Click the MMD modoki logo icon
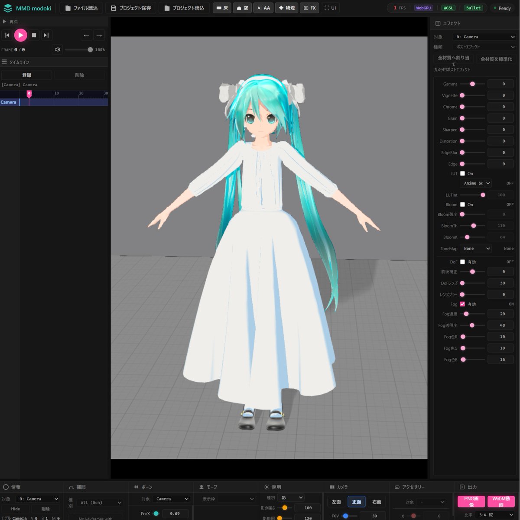 [8, 8]
